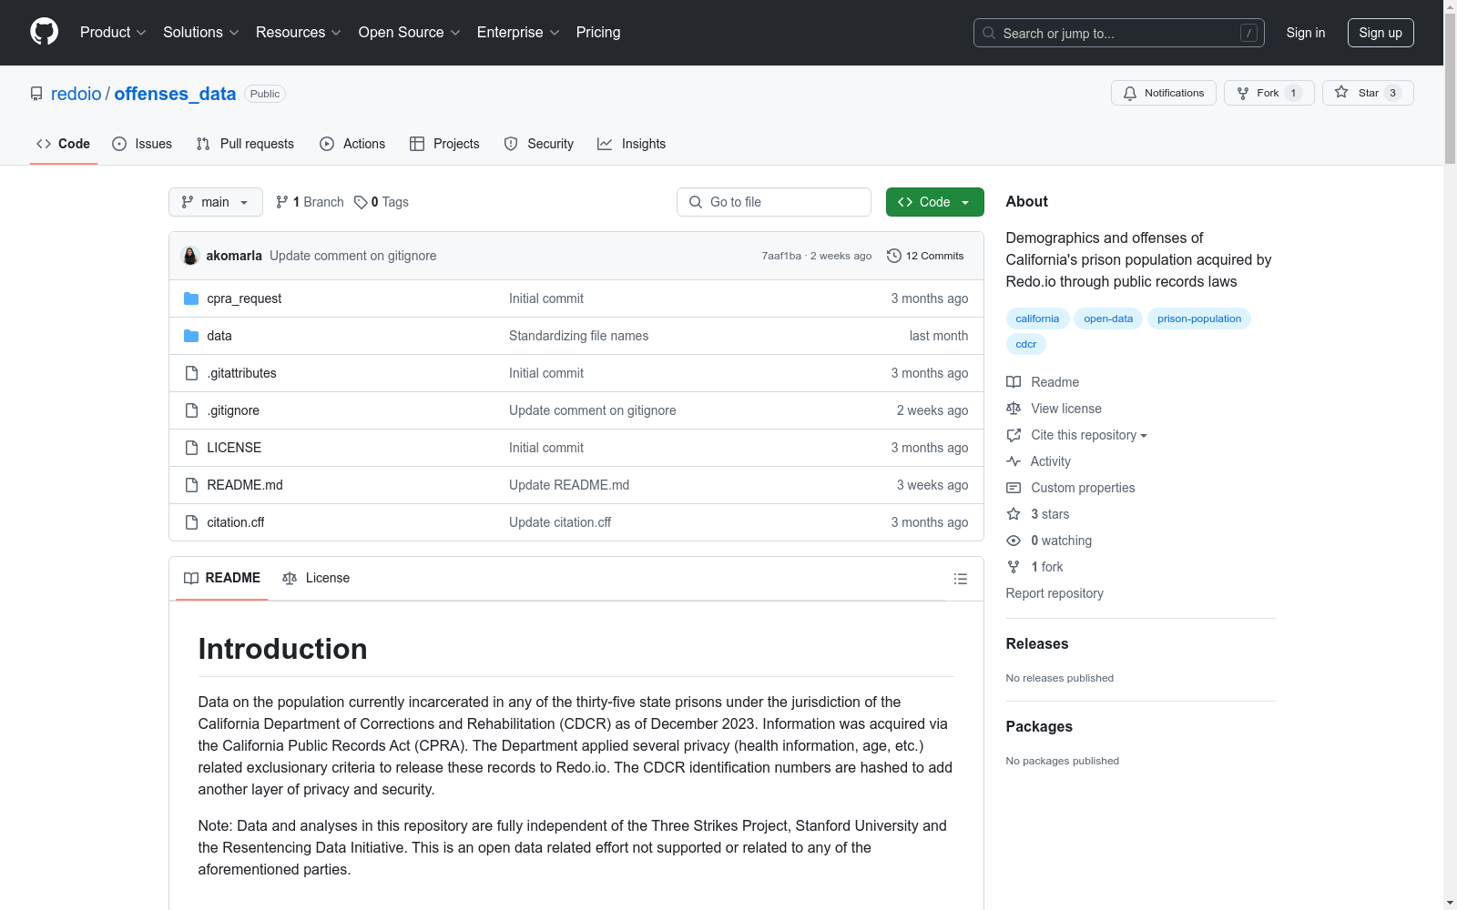Click the fork icon beside 1 fork
1457x910 pixels.
pos(1014,567)
